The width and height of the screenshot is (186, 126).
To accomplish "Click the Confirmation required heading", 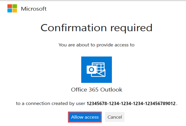I will (x=96, y=28).
